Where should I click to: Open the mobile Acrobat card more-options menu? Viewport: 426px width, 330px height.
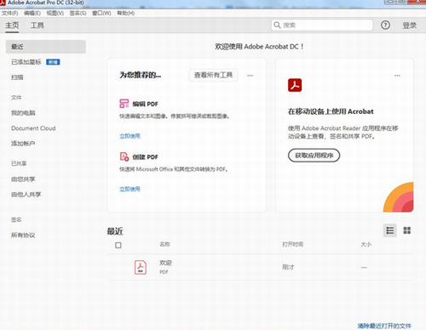click(x=397, y=76)
